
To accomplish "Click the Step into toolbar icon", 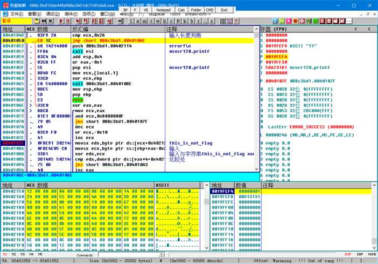I will point(79,21).
